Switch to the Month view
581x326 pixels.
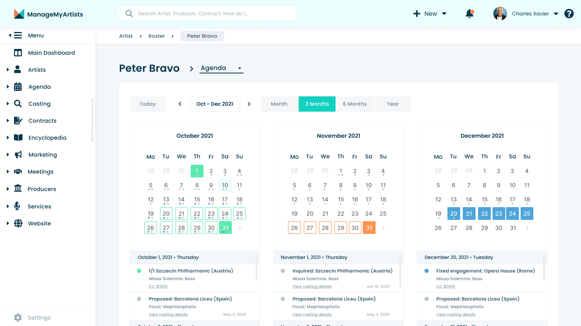(279, 104)
